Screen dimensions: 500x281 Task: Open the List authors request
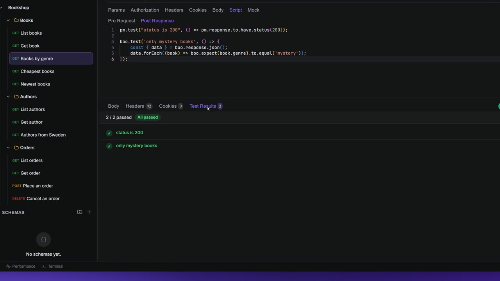(51, 109)
